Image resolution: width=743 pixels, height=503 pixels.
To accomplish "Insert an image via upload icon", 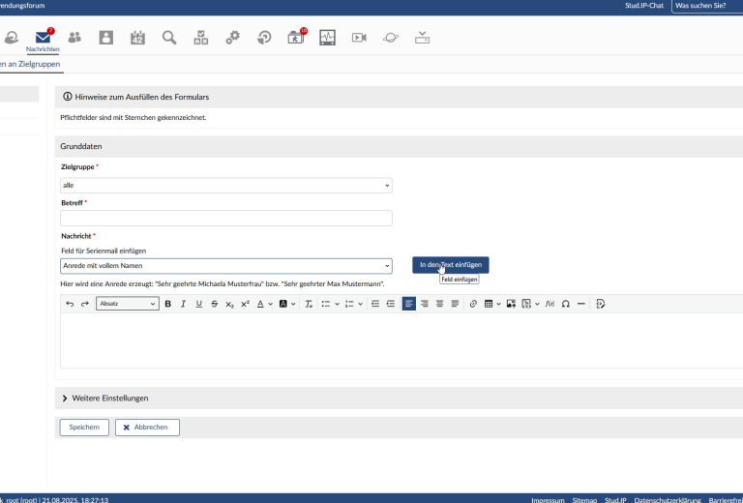I will [511, 304].
